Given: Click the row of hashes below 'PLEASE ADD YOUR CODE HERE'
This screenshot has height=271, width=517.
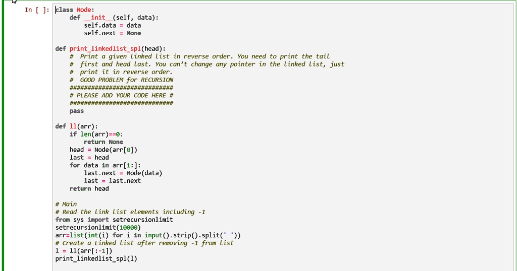Looking at the screenshot, I should [121, 103].
